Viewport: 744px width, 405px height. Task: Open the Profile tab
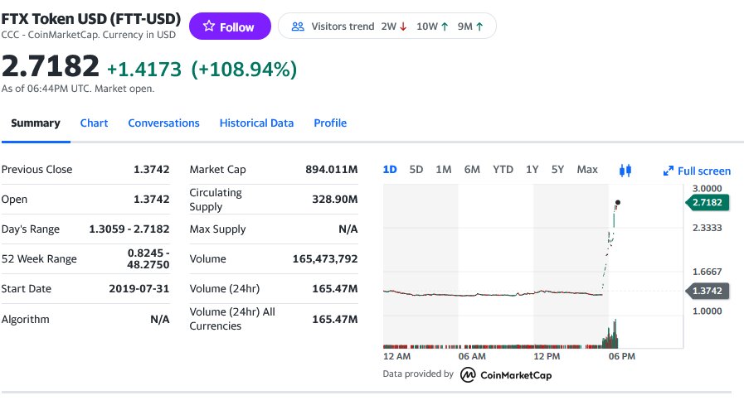(x=330, y=123)
